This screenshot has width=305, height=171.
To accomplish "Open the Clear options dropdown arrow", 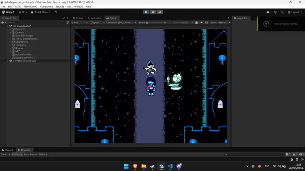I will pos(9,154).
